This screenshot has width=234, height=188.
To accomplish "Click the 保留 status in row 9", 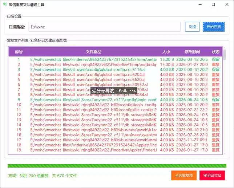I will click(215, 100).
